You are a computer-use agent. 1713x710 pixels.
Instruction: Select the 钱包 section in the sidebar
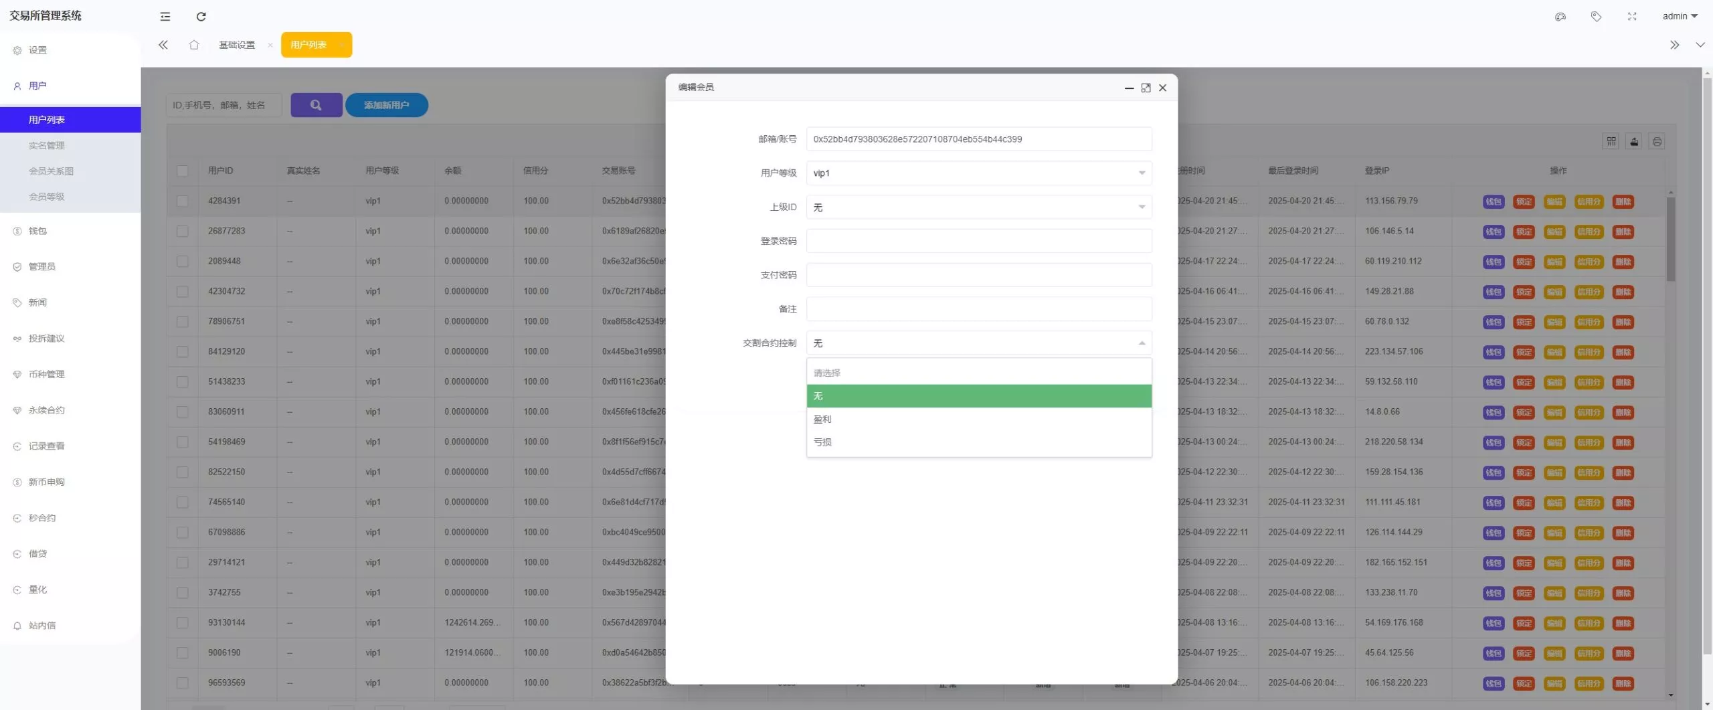tap(37, 230)
